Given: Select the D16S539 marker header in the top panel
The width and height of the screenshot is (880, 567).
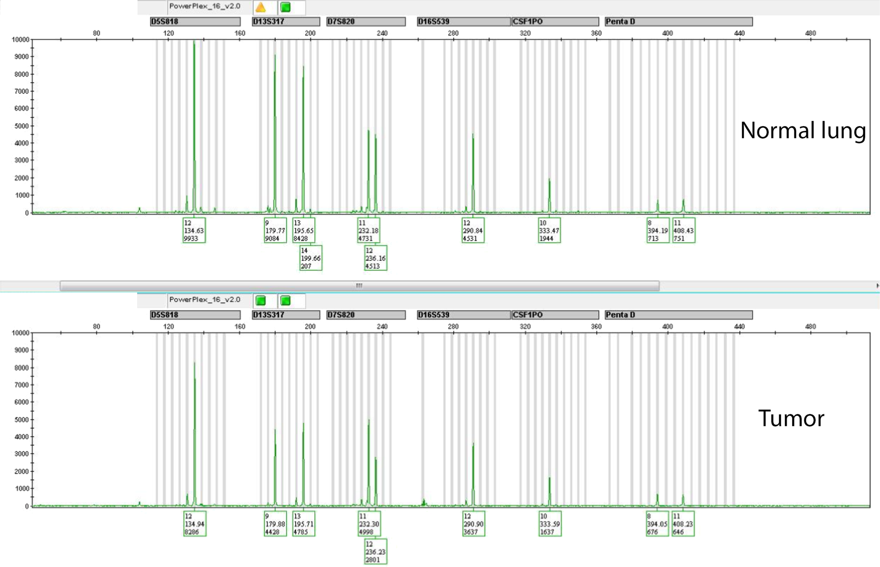Looking at the screenshot, I should [463, 22].
